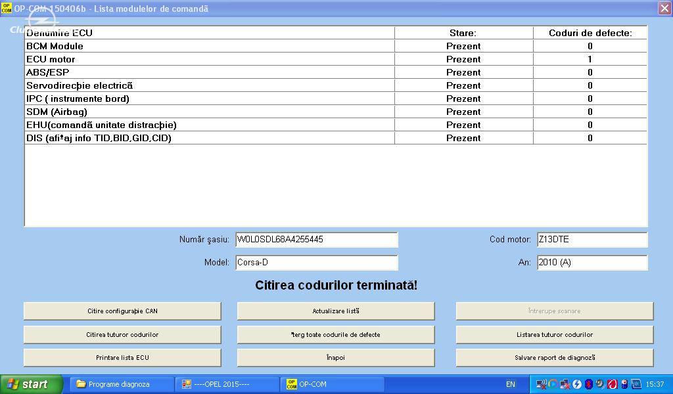Click the An field showing 2010 (A)
Viewport: 673px width, 394px height.
coord(592,263)
